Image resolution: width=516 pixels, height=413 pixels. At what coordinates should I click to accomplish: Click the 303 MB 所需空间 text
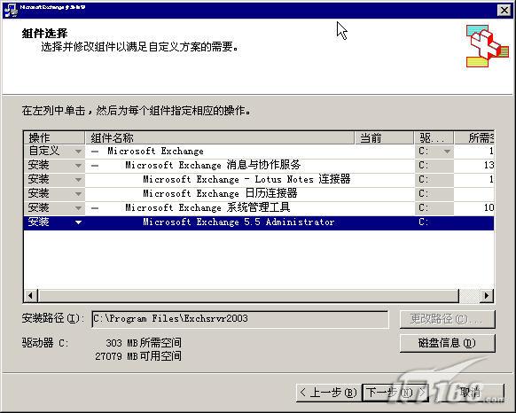[x=144, y=343]
